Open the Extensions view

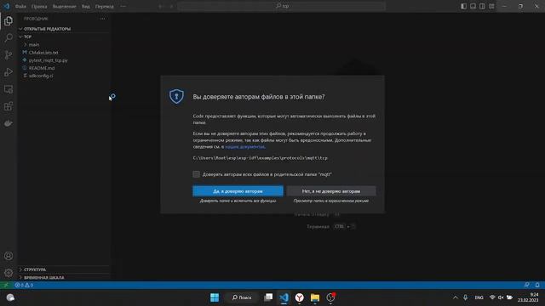coord(9,106)
